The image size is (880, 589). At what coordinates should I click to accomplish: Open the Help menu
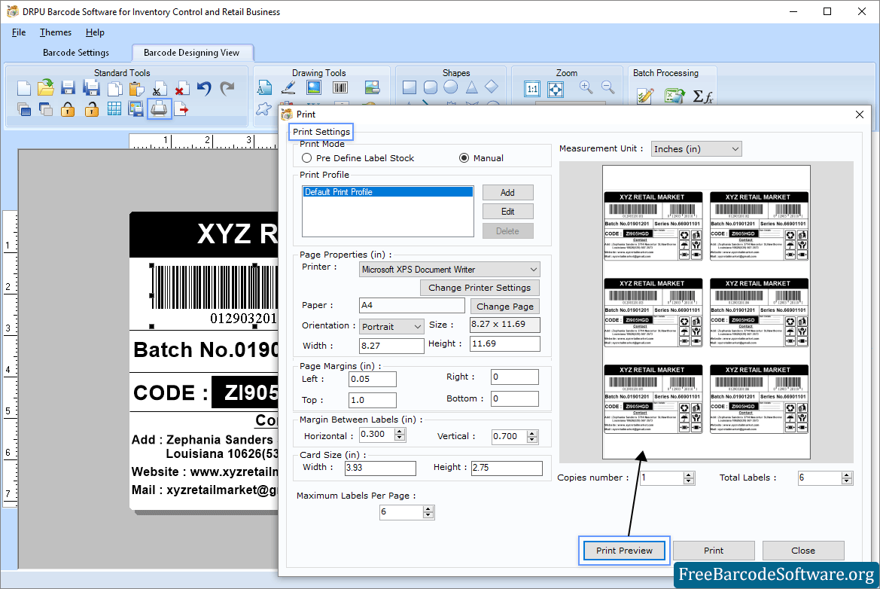pyautogui.click(x=95, y=32)
